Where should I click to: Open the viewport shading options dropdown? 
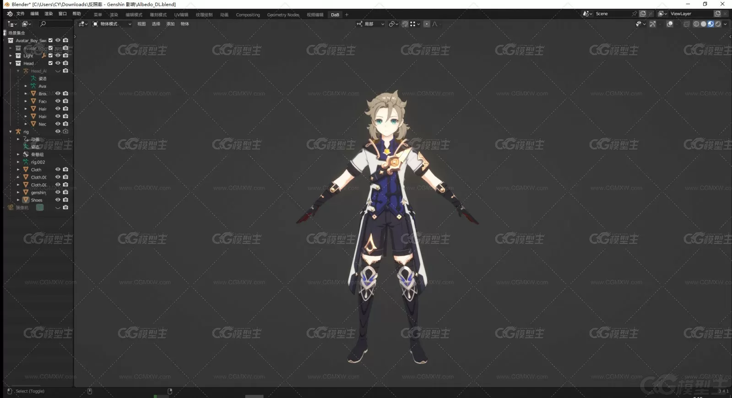coord(725,24)
